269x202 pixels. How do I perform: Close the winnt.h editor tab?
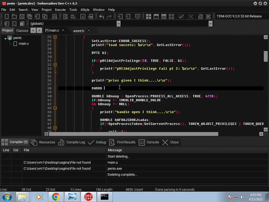(89, 31)
